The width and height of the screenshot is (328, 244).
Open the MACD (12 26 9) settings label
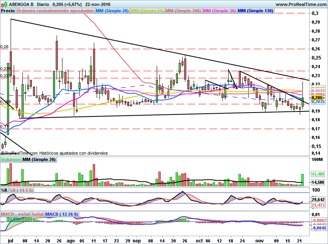62,214
